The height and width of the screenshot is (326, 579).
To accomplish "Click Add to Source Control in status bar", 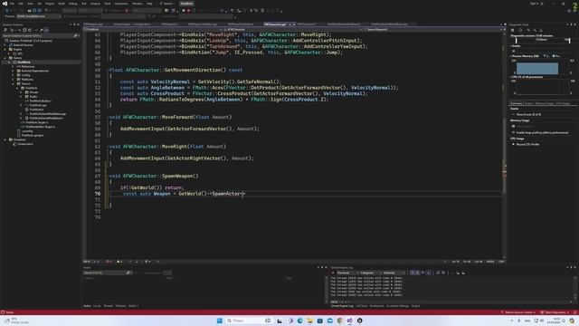I will pos(517,312).
